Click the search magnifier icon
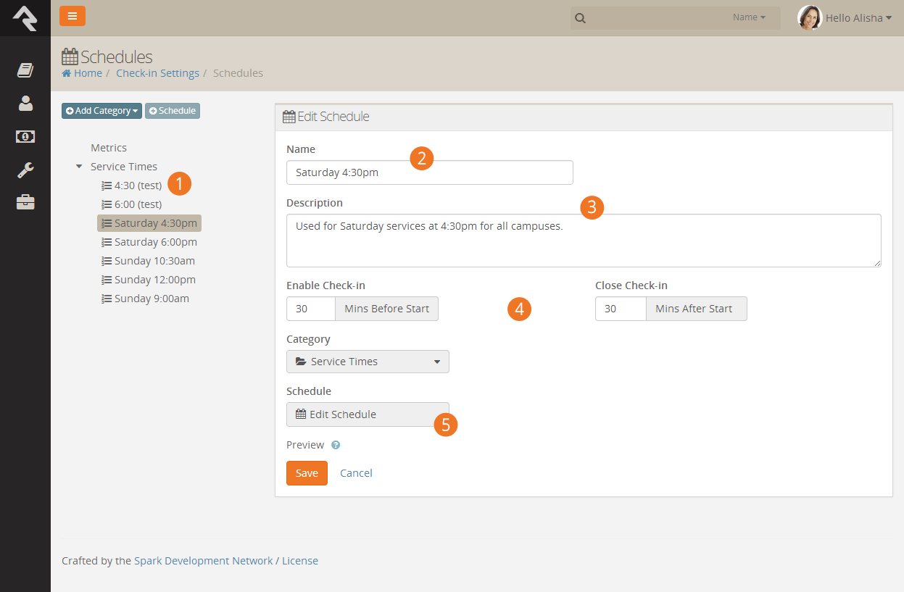The width and height of the screenshot is (904, 592). (x=580, y=18)
